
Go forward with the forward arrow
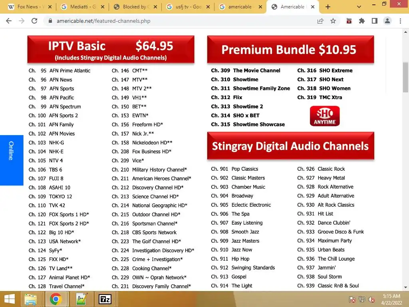(x=22, y=21)
